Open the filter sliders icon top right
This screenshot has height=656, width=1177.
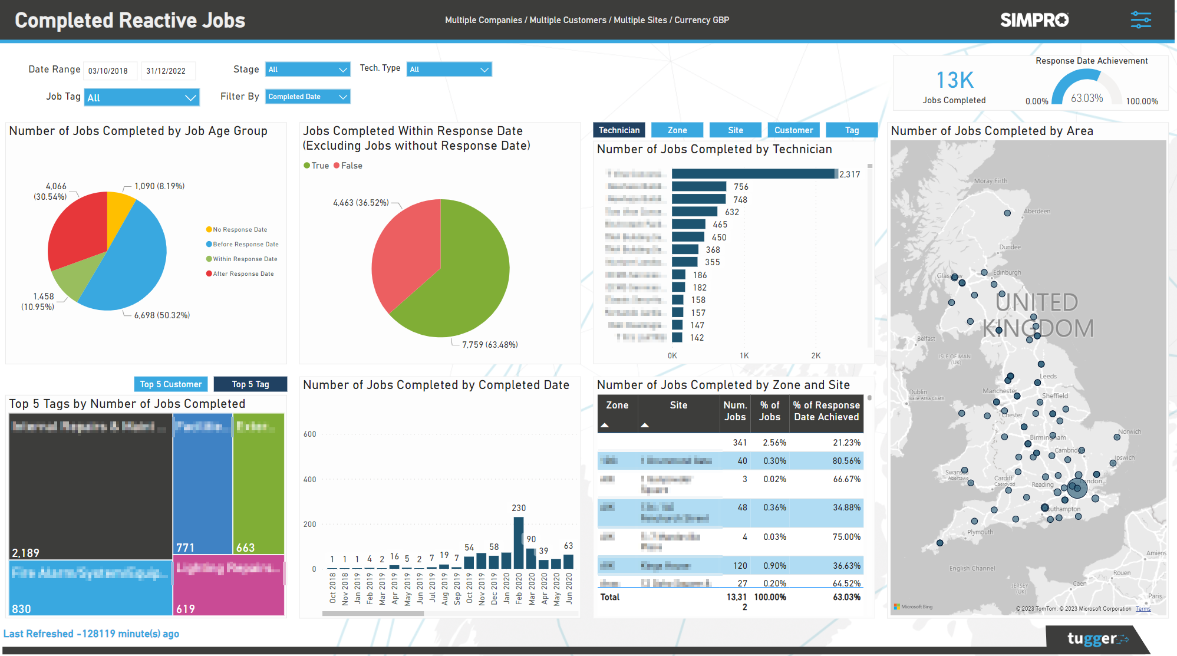[x=1141, y=19]
